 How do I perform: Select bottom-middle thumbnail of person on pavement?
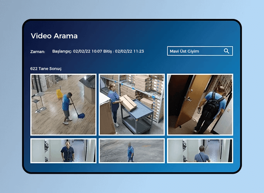131,151
